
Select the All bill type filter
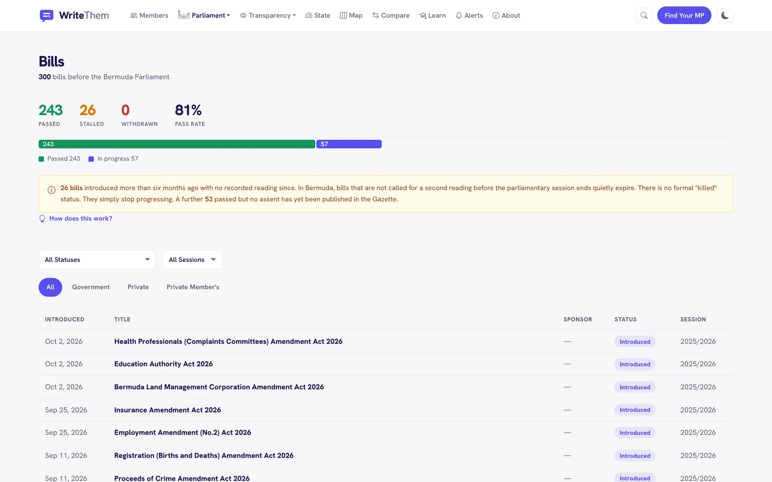click(x=50, y=287)
